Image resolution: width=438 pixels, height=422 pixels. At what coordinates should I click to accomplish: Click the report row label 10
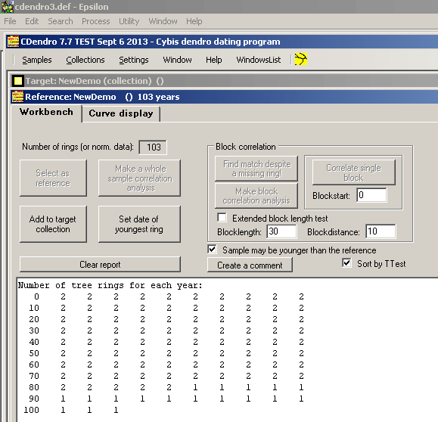coord(34,308)
